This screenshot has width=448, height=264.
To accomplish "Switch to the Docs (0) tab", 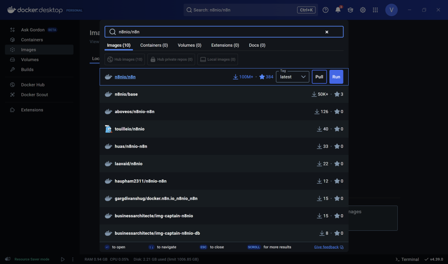I will click(257, 45).
